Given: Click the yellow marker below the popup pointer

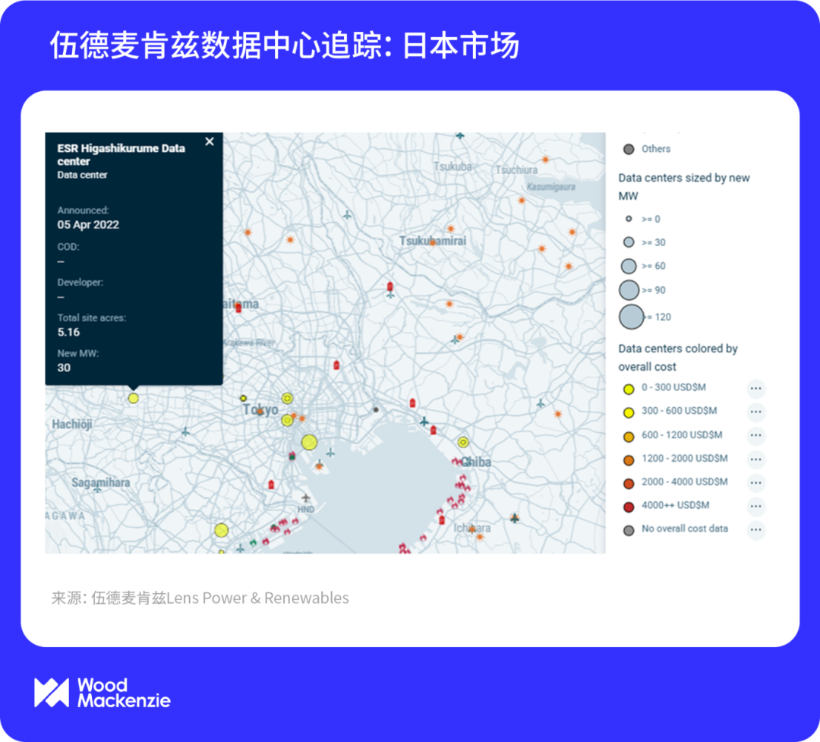Looking at the screenshot, I should 134,398.
